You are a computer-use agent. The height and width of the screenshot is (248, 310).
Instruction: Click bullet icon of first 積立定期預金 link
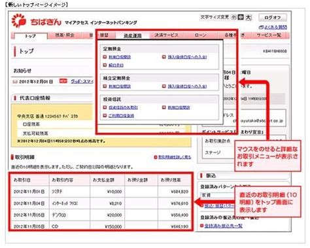click(105, 86)
